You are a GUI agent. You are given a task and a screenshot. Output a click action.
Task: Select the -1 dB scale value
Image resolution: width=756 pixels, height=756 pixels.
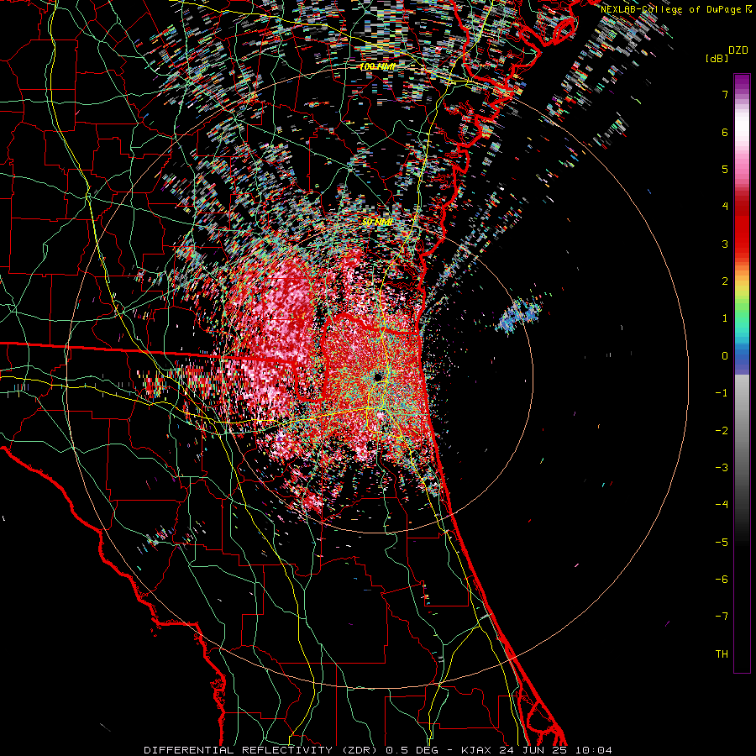(722, 393)
